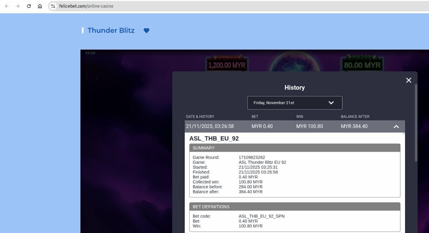
Task: Close the History panel with the X
Action: [x=409, y=80]
